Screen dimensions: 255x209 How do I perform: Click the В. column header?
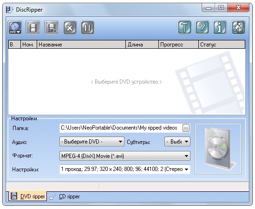(x=14, y=45)
